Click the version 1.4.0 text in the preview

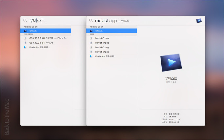click(x=171, y=82)
